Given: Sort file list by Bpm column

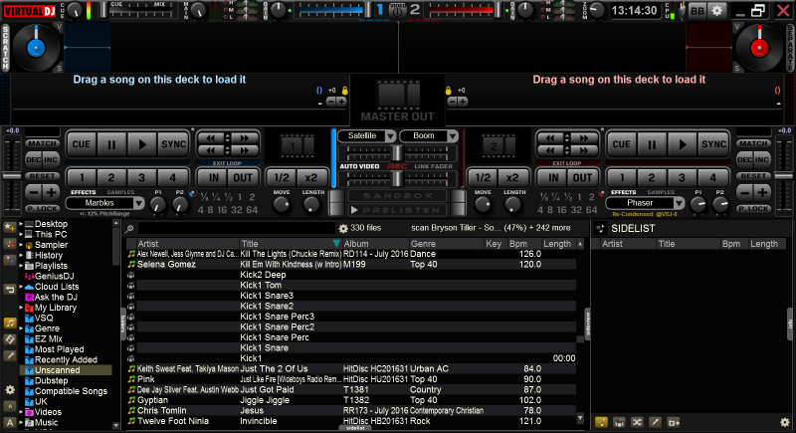Looking at the screenshot, I should (x=524, y=244).
